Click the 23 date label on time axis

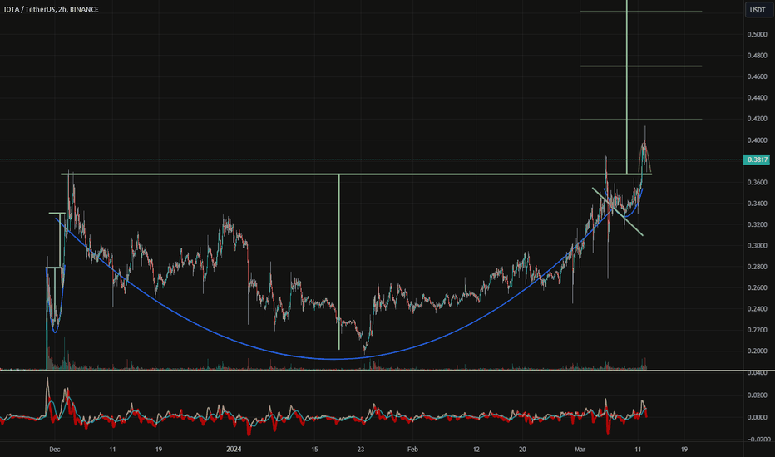click(x=361, y=449)
